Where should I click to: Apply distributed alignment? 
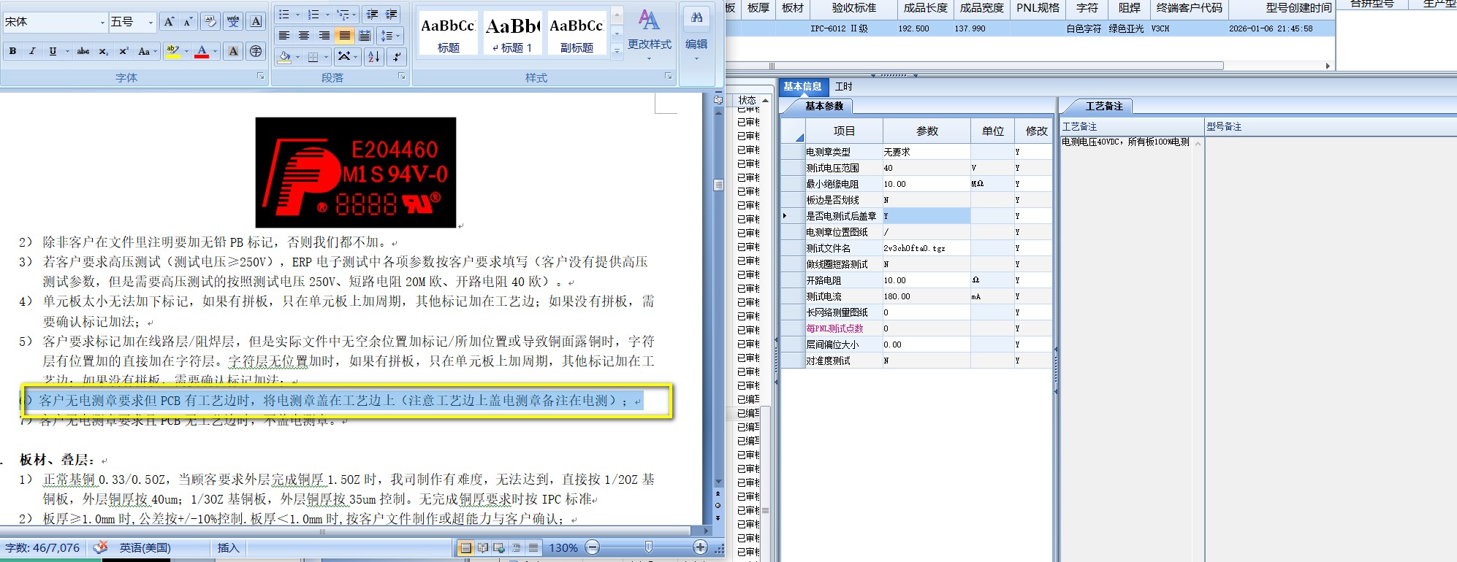point(365,35)
